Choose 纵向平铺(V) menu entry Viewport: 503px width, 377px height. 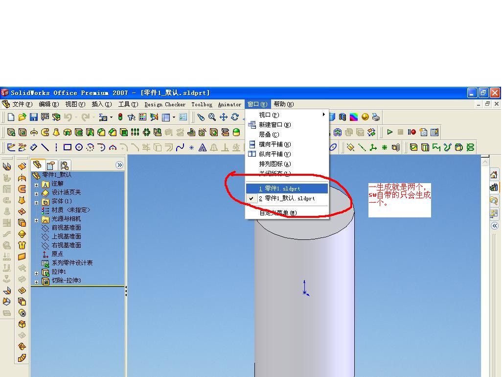tap(287, 154)
